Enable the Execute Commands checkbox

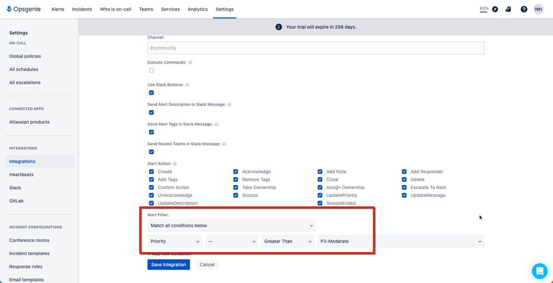point(151,70)
